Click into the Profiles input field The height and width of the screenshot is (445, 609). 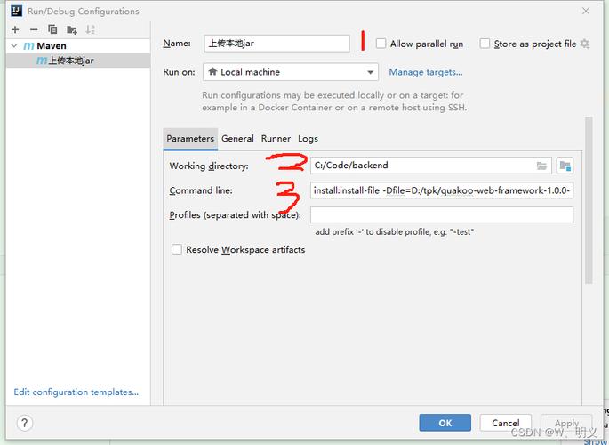(x=441, y=215)
